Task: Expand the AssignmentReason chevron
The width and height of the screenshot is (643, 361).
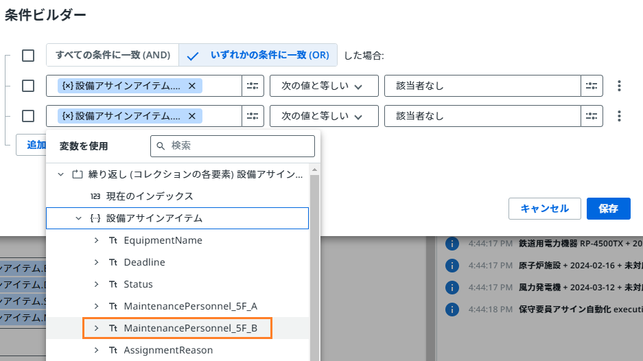Action: point(96,350)
